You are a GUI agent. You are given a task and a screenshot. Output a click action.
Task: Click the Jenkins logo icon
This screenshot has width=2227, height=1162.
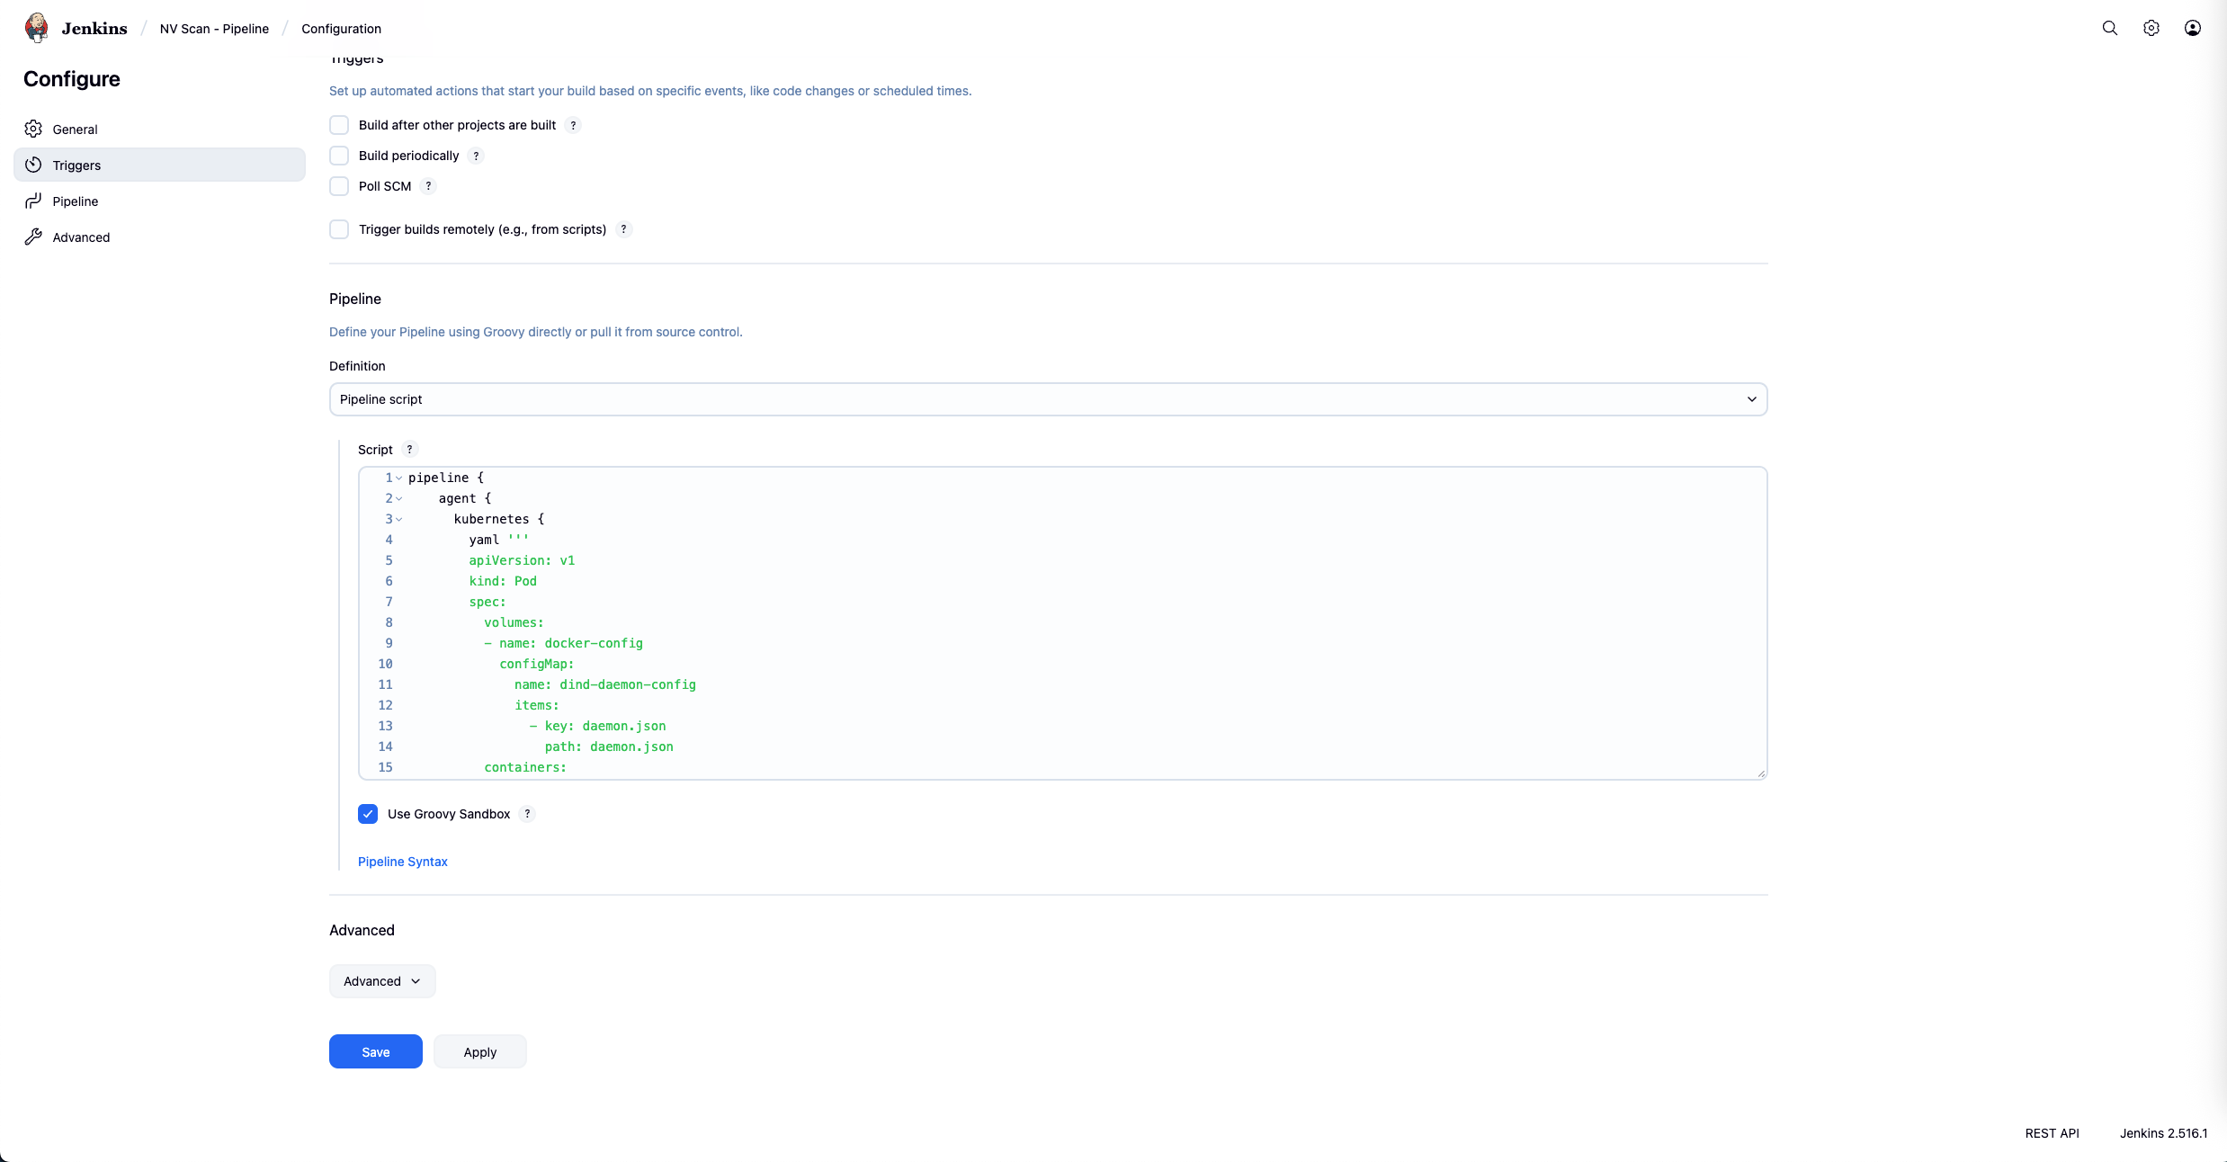(x=37, y=28)
